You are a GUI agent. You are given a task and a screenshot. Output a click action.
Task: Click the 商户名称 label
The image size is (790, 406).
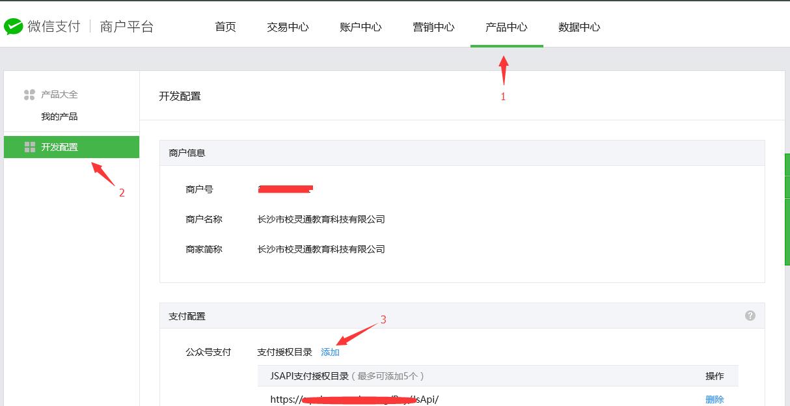[204, 219]
